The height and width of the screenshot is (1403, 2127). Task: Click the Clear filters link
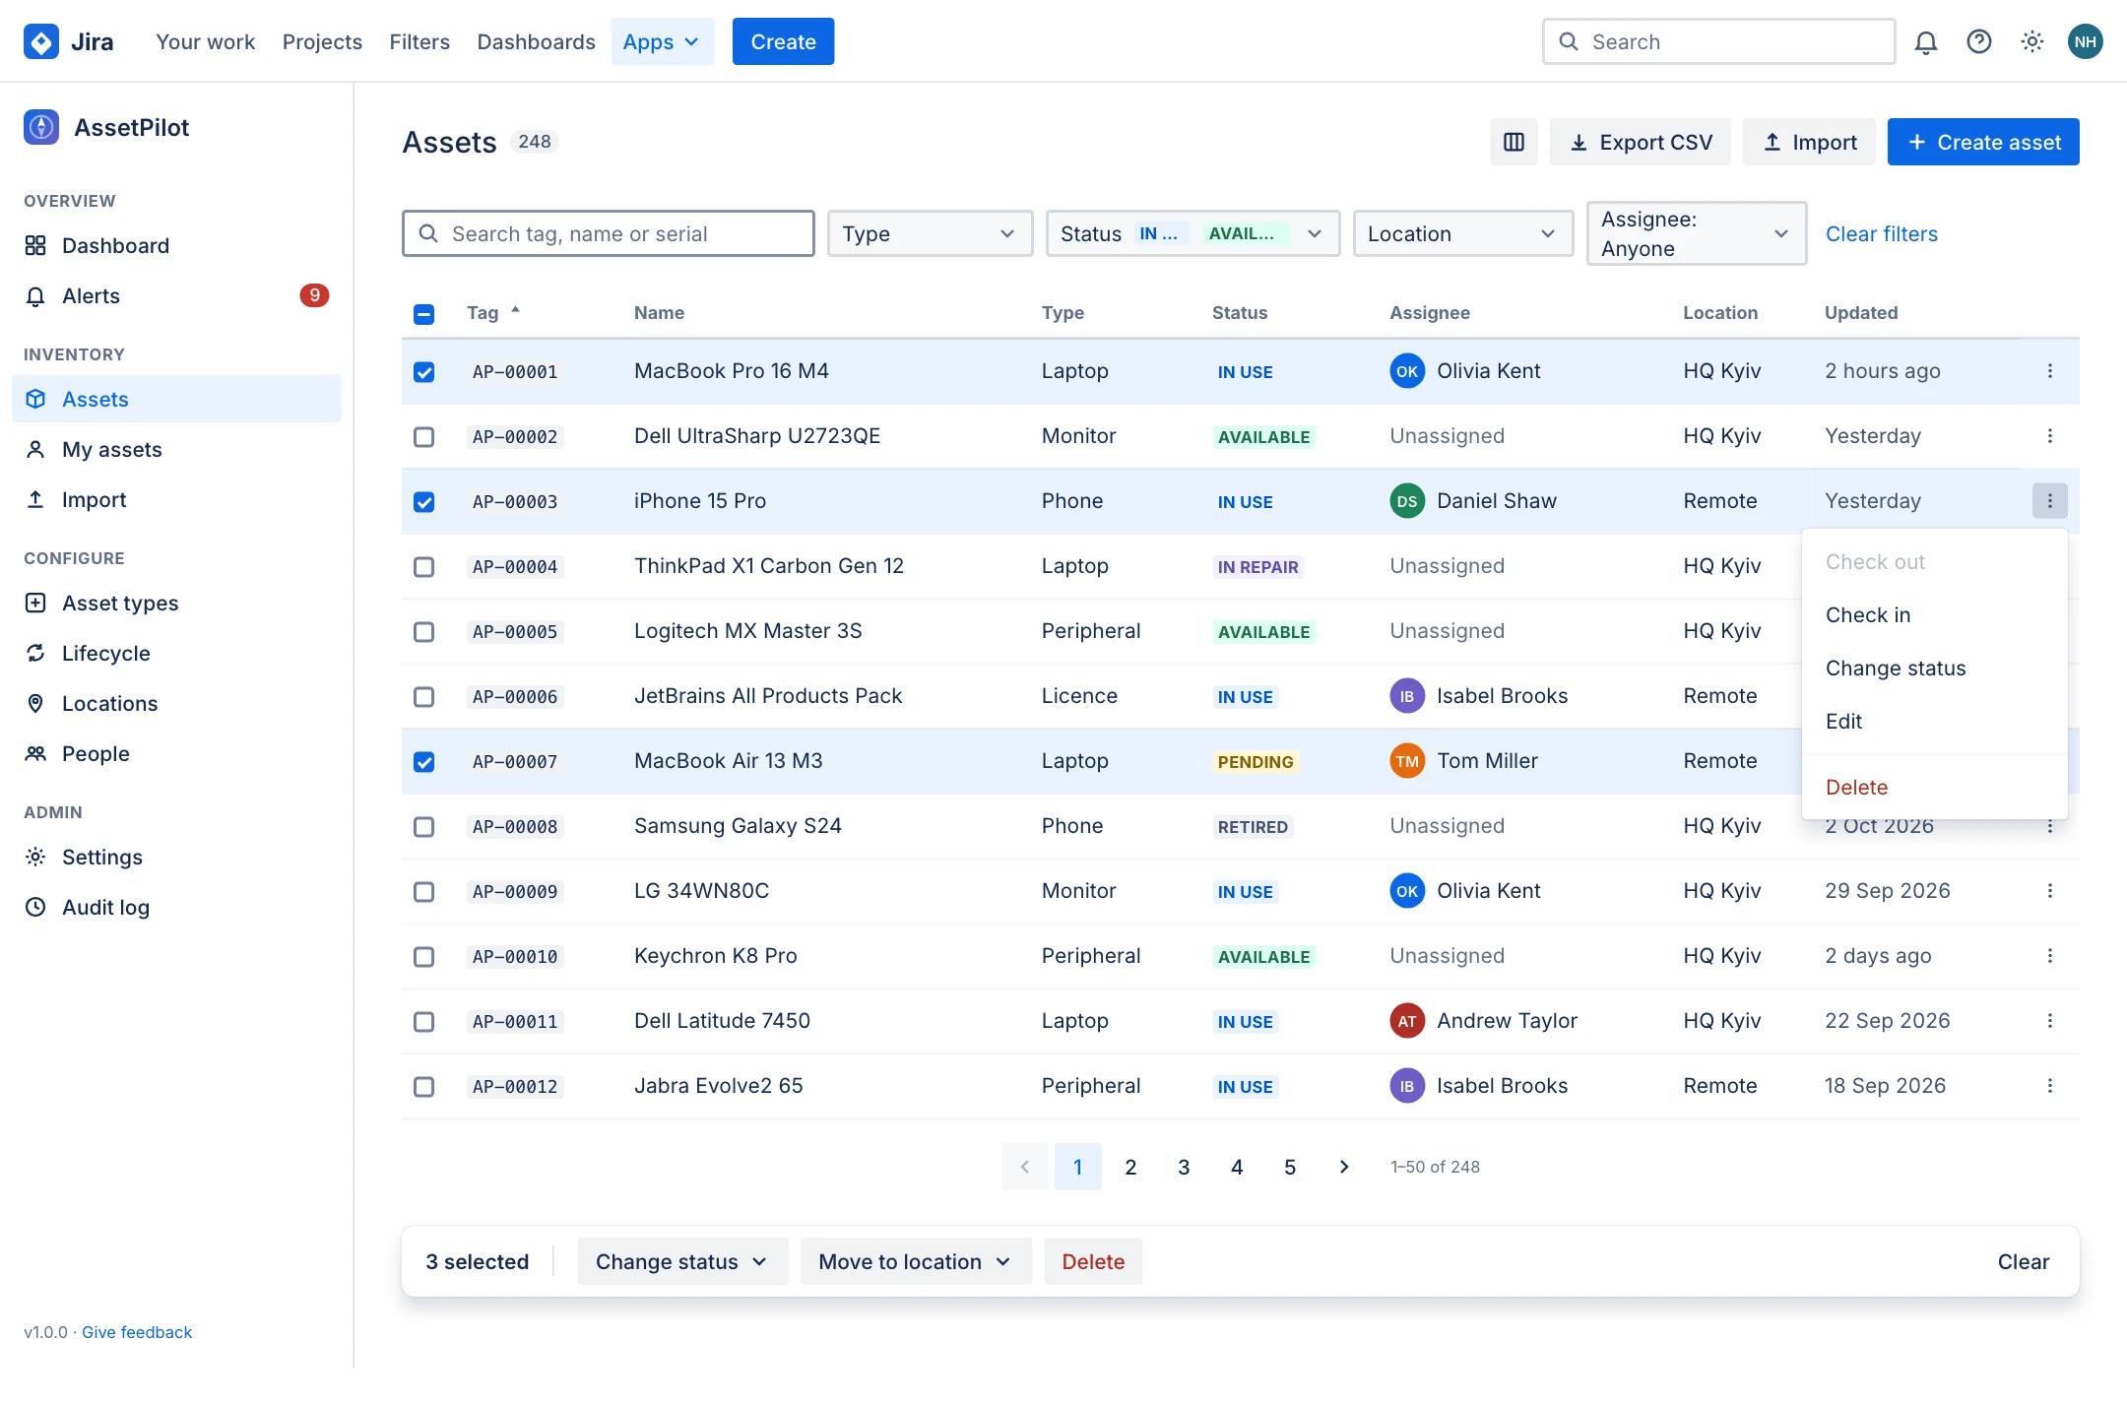1881,233
